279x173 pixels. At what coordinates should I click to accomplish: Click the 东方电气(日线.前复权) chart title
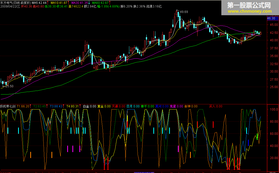(16, 3)
